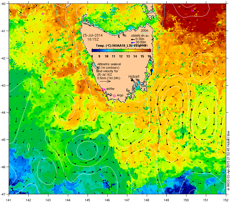Click latitude axis label '-44'

3,113
